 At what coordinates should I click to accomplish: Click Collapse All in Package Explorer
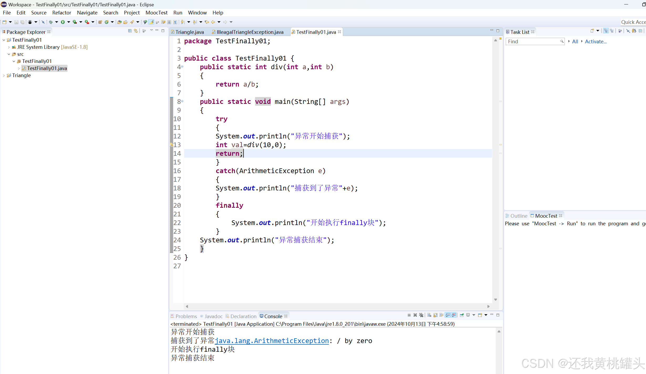[x=130, y=31]
